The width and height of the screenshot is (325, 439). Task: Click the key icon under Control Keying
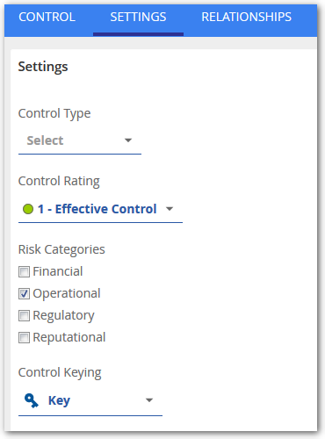coord(32,400)
